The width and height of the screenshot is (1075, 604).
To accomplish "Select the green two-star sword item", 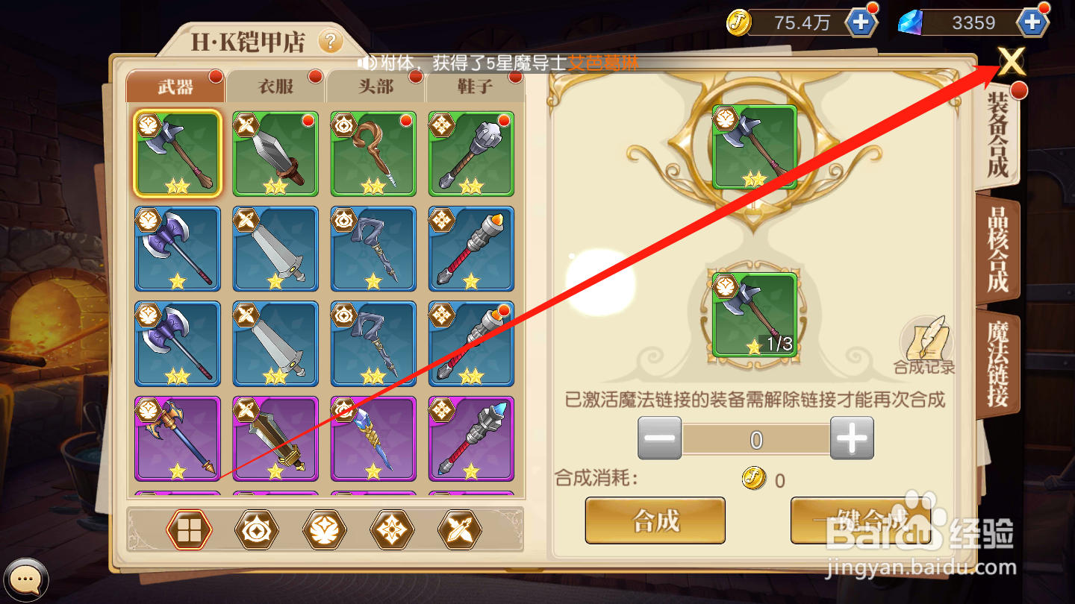I will pyautogui.click(x=275, y=154).
